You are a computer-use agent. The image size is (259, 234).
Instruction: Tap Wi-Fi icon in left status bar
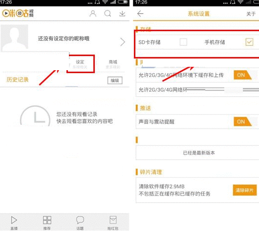tap(105, 2)
